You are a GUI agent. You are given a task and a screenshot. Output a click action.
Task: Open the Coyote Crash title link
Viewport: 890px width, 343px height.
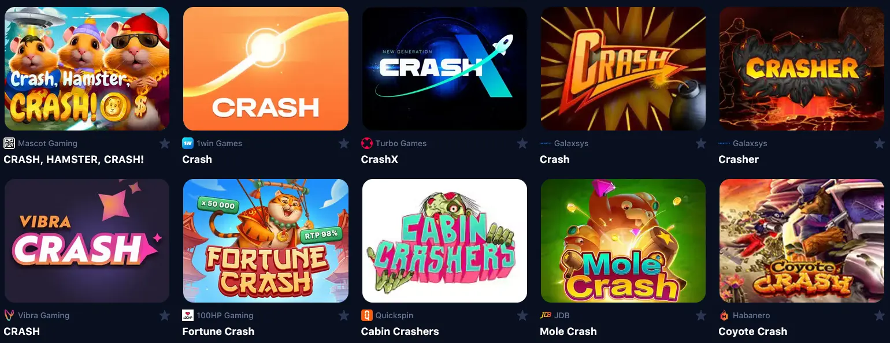click(x=752, y=331)
